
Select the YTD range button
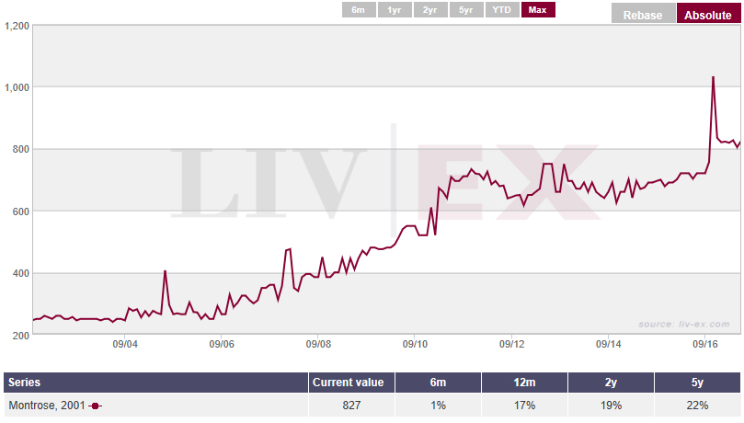[x=502, y=10]
